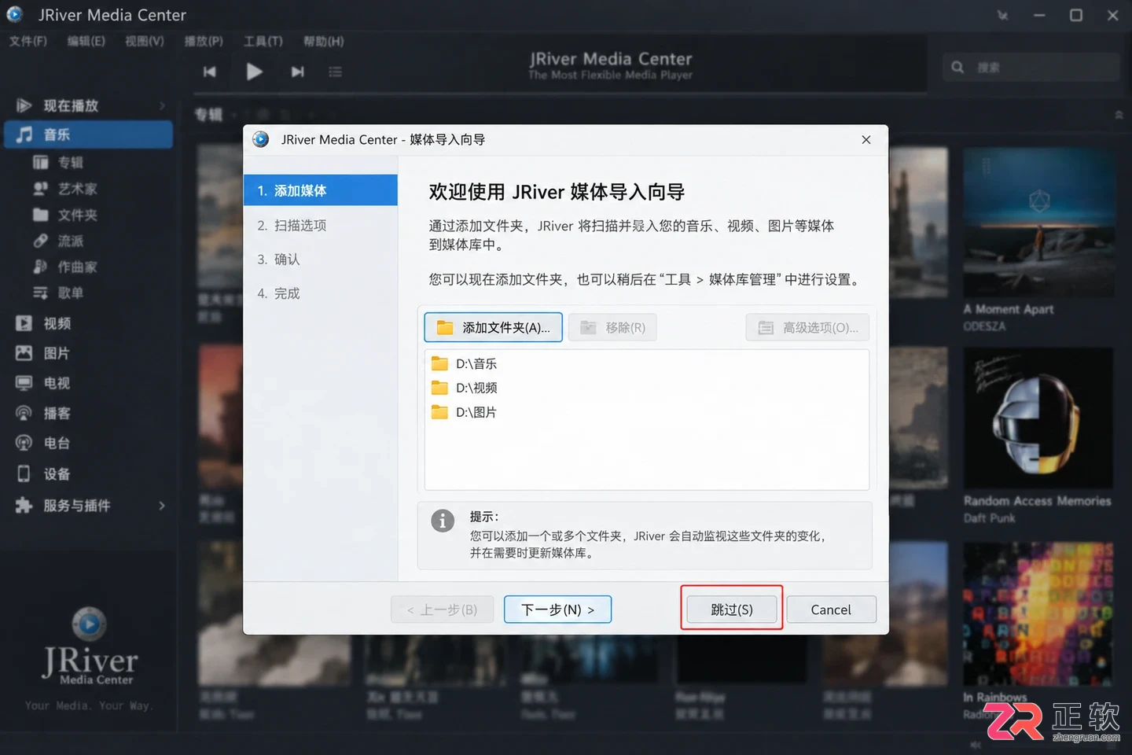Click inside the 搜索 search field
Image resolution: width=1132 pixels, height=755 pixels.
pyautogui.click(x=1031, y=68)
